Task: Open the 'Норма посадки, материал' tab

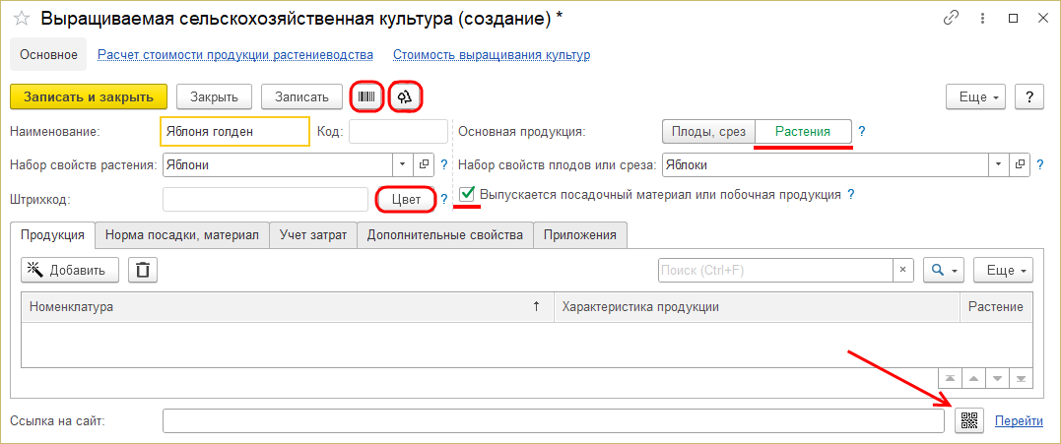Action: [181, 234]
